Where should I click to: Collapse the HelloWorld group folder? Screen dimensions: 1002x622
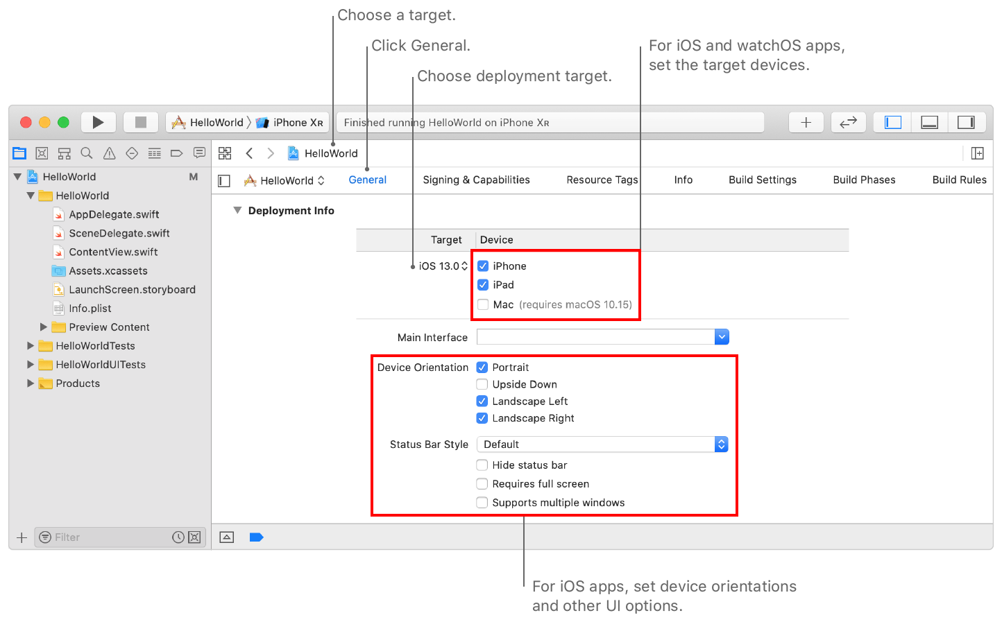31,196
